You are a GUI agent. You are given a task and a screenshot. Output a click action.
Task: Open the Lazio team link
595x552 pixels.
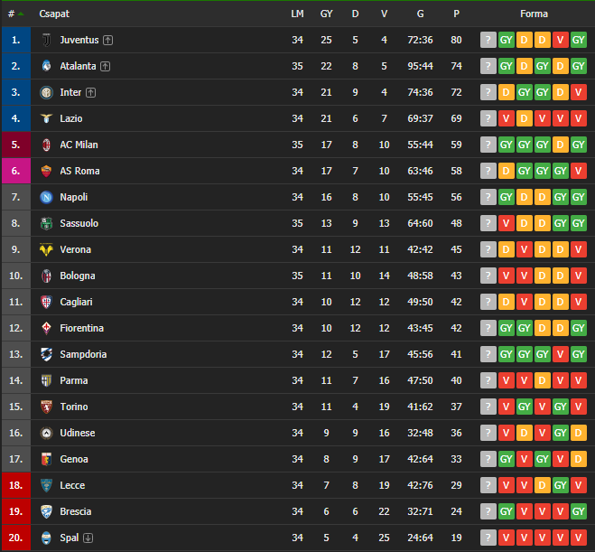71,118
